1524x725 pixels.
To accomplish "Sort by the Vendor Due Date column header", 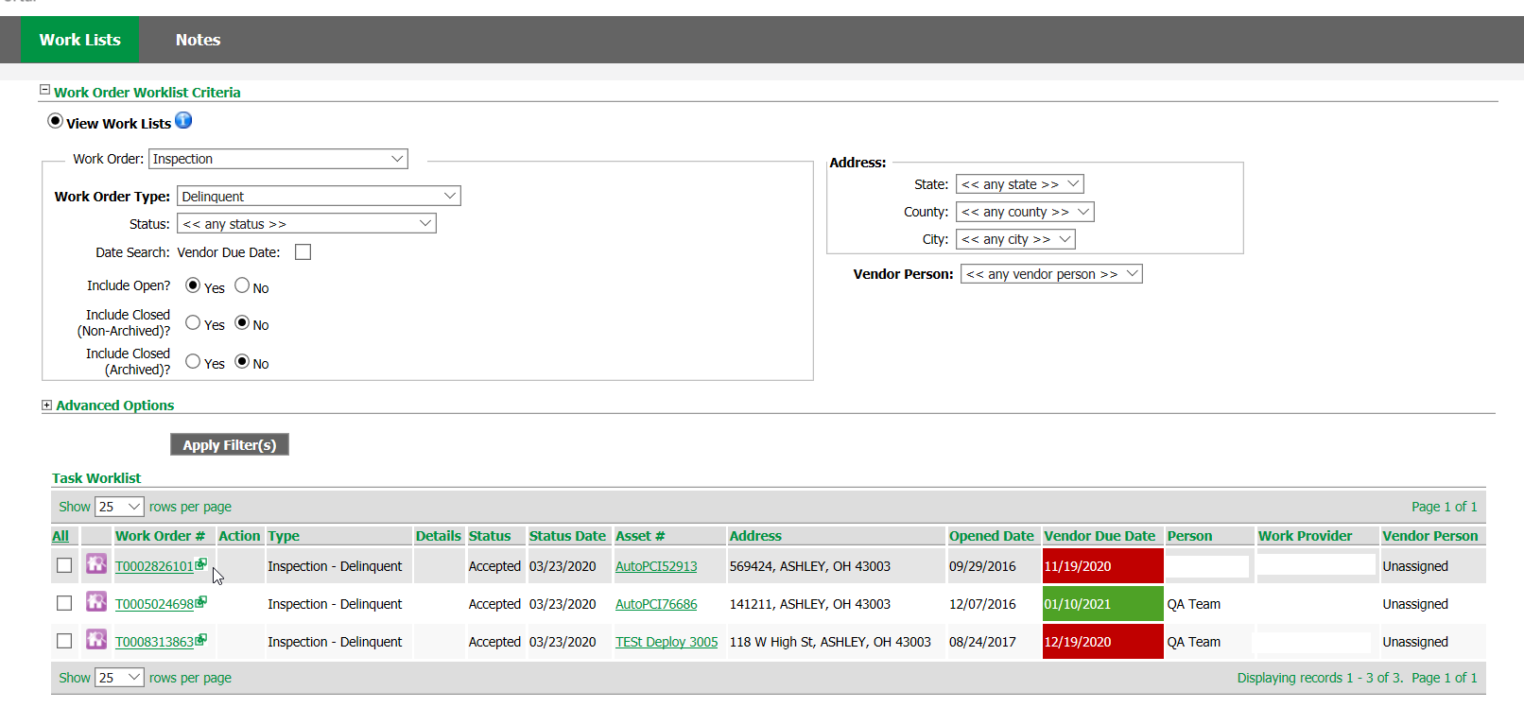I will [1100, 536].
